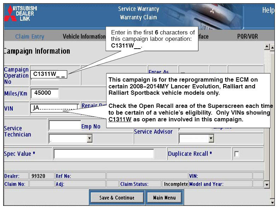Viewport: 278px width, 209px height.
Task: Click the VIN input field
Action: pos(54,108)
